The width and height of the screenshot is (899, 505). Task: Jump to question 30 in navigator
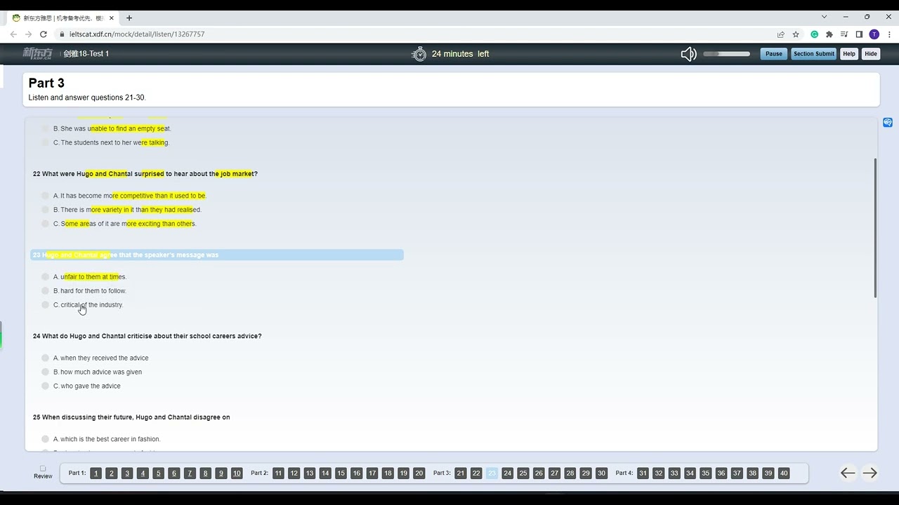601,473
